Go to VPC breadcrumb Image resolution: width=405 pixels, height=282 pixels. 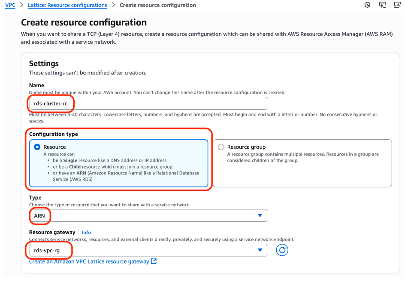10,5
